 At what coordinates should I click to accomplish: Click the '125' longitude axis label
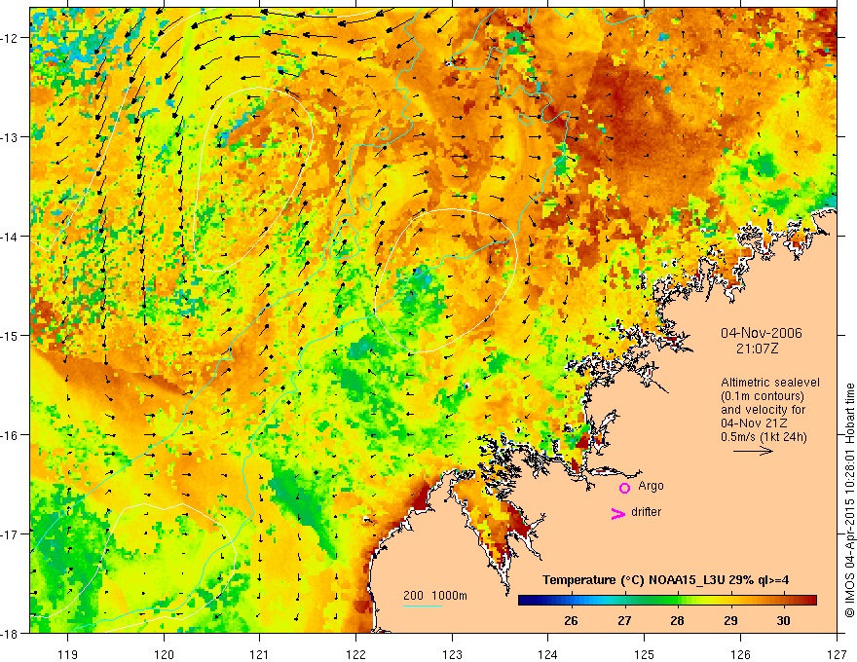coord(645,654)
